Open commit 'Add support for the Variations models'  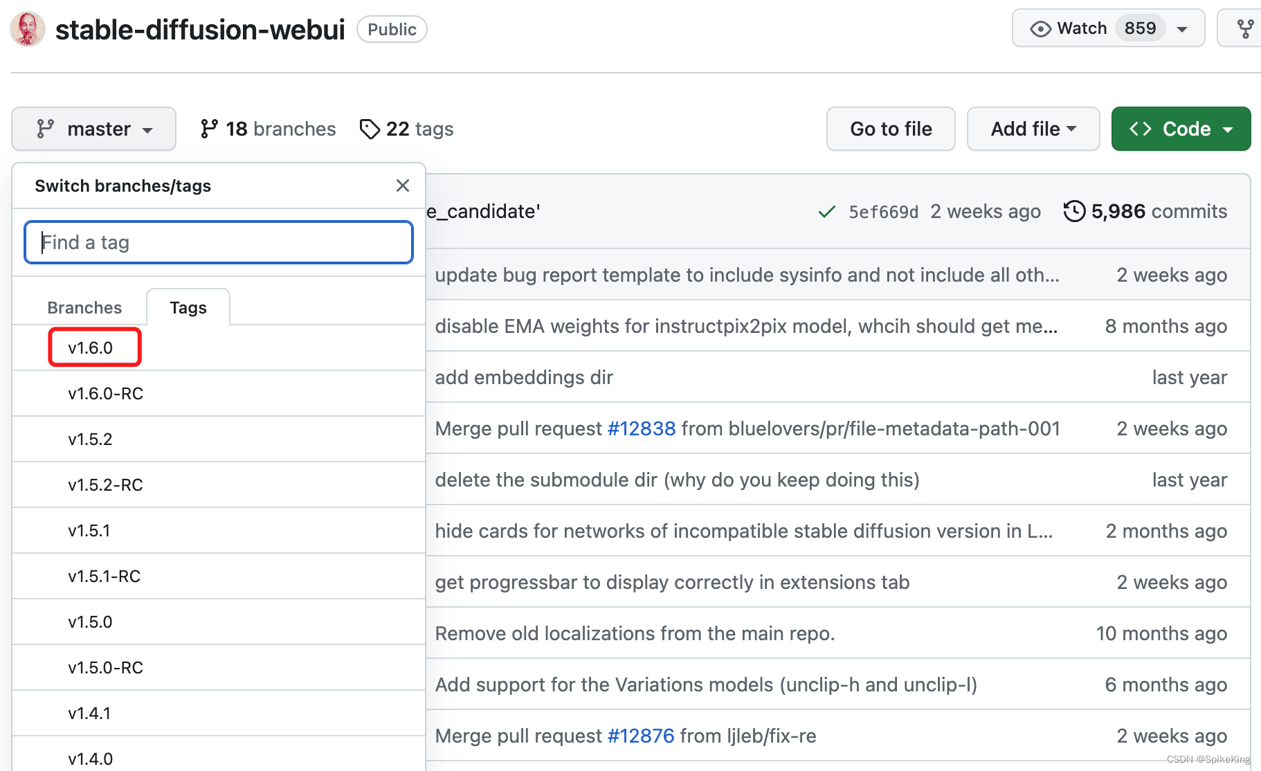tap(706, 684)
